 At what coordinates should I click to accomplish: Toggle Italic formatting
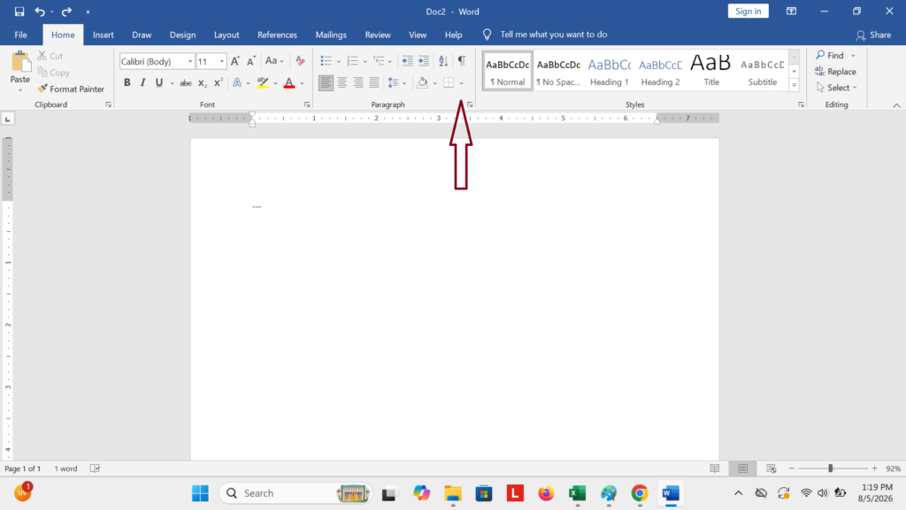[x=142, y=82]
